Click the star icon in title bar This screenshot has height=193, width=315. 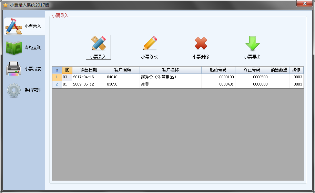(6, 5)
